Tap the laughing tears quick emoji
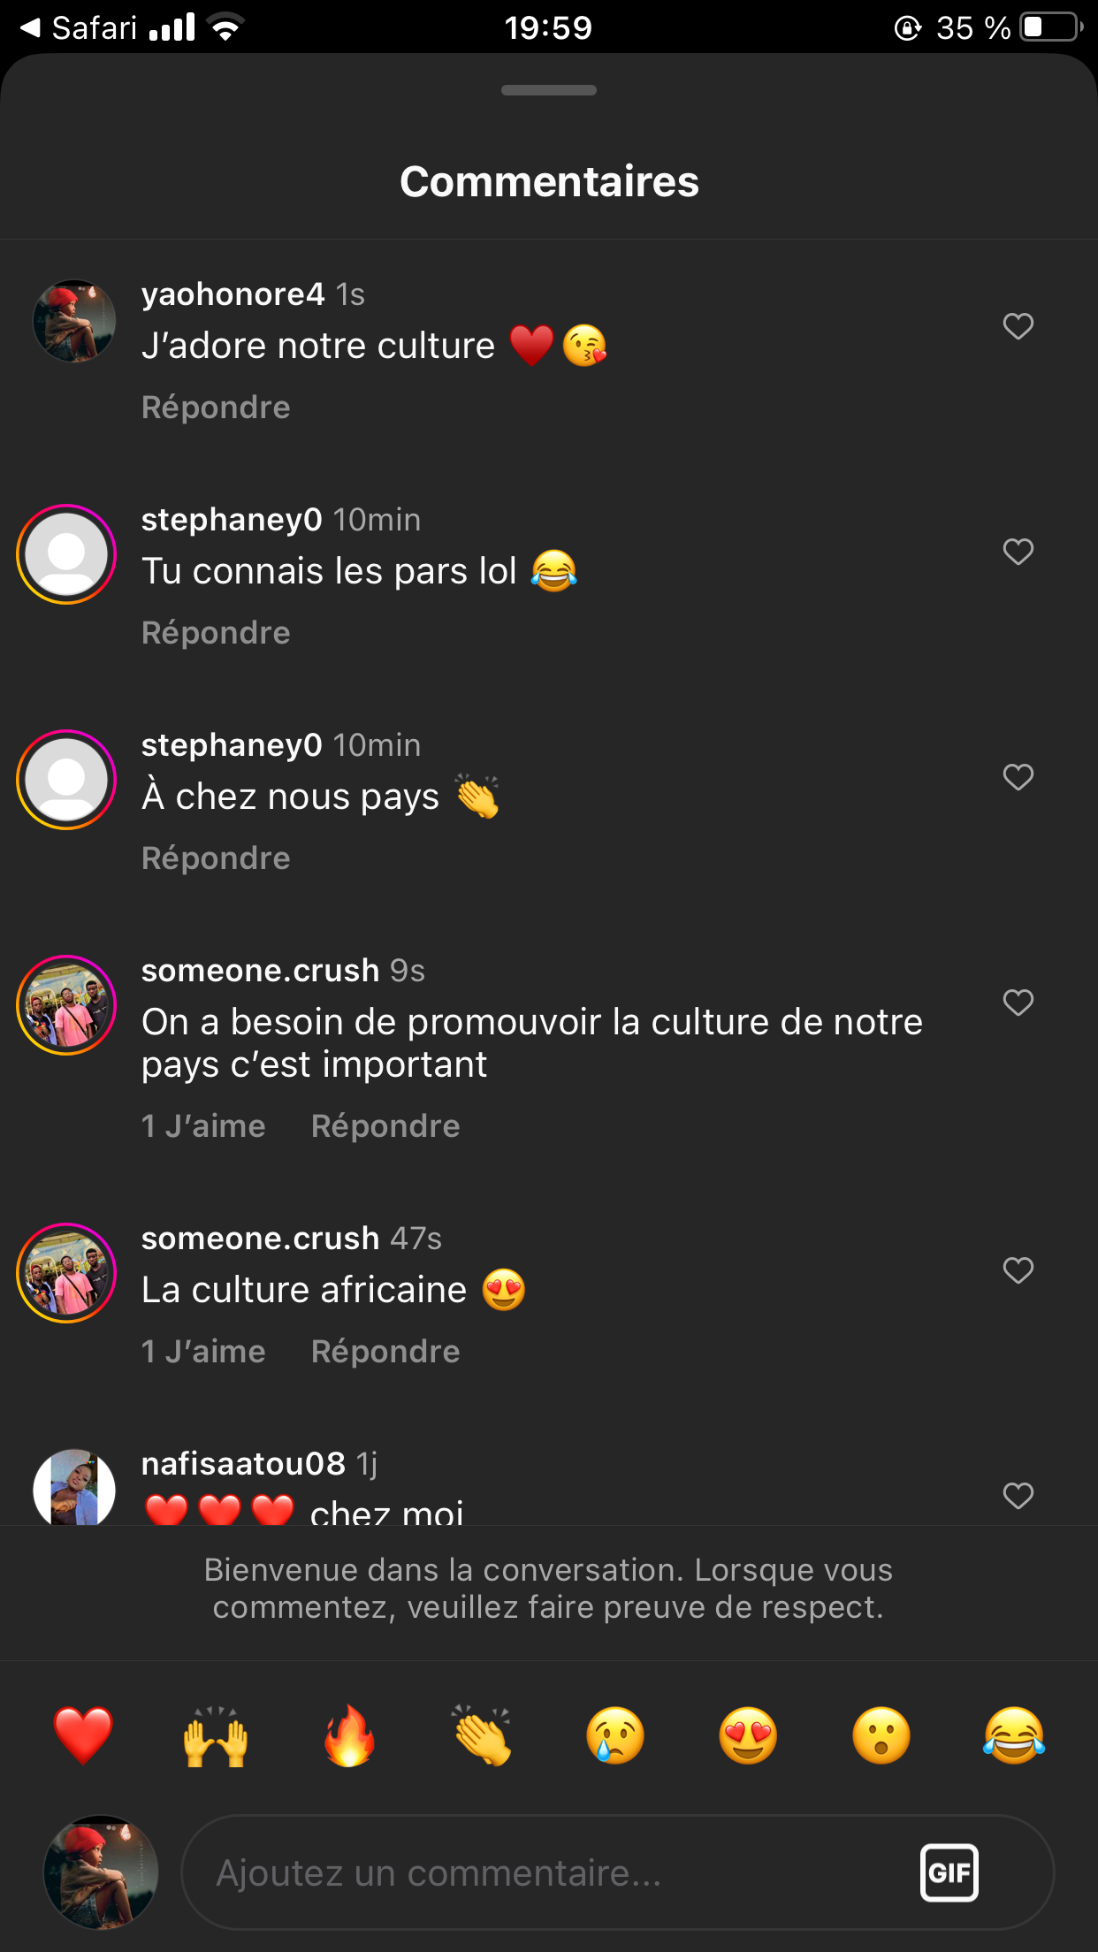1098x1952 pixels. pos(1014,1735)
